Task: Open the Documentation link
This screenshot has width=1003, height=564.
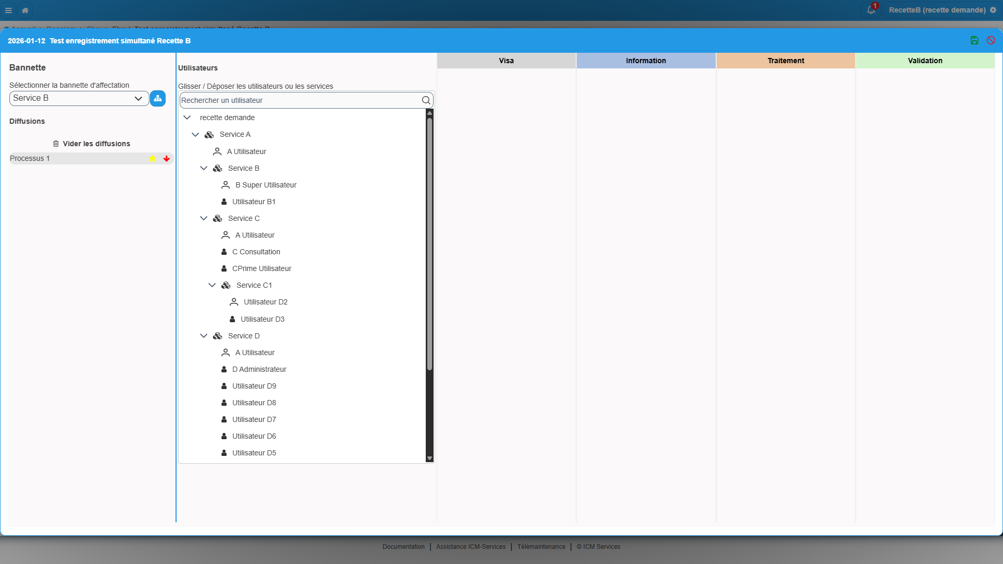Action: [403, 547]
